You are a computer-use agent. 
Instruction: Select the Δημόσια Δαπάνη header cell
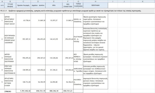point(38,5)
